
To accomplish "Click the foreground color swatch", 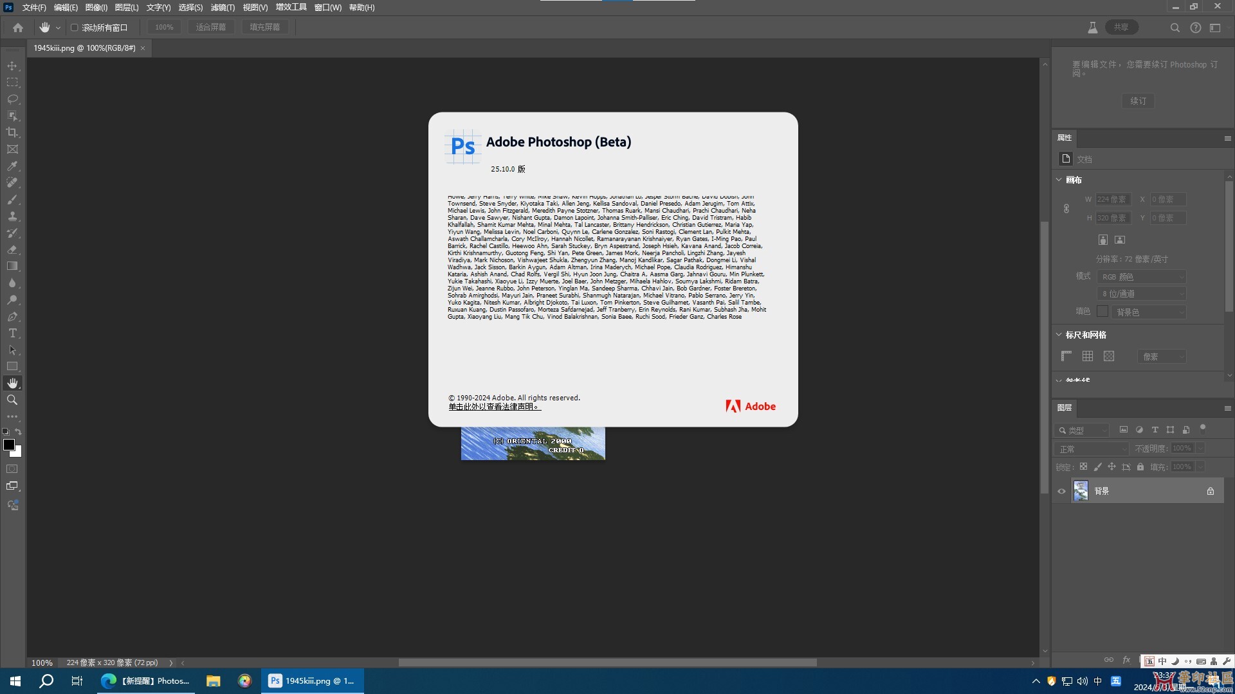I will coord(9,445).
